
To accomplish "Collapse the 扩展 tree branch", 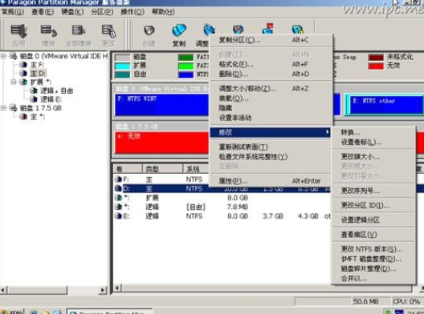I will coord(14,82).
